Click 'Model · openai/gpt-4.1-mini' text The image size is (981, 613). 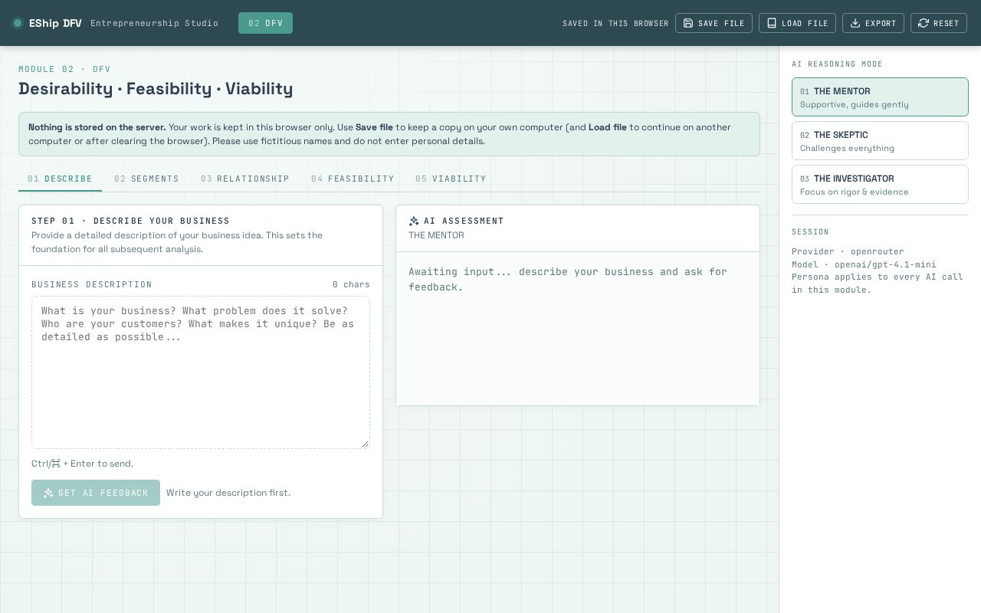864,264
